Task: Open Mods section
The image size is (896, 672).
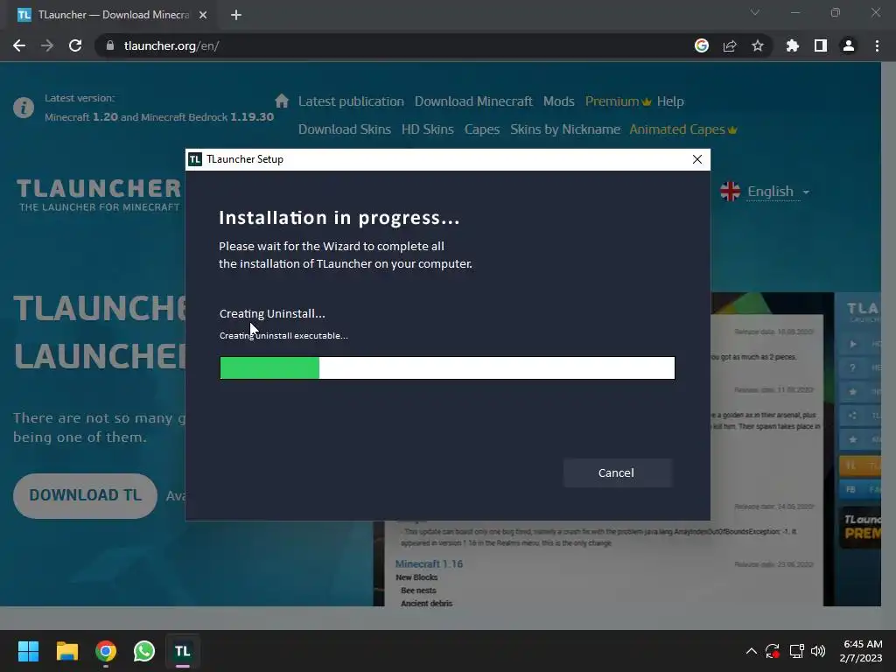Action: pyautogui.click(x=559, y=101)
